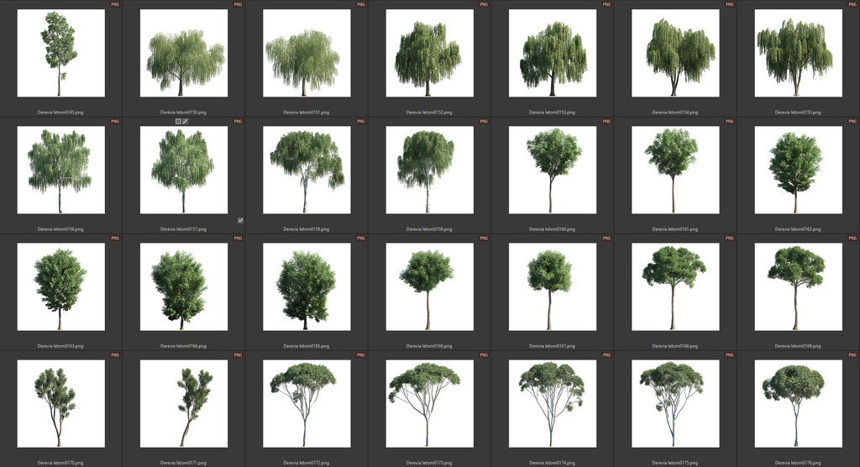Screen dimensions: 860x467
Task: Click the Derevia letom0161.png file name
Action: click(675, 228)
